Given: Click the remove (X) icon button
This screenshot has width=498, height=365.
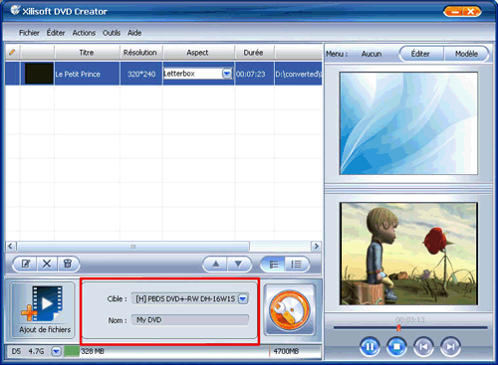Looking at the screenshot, I should click(x=47, y=264).
